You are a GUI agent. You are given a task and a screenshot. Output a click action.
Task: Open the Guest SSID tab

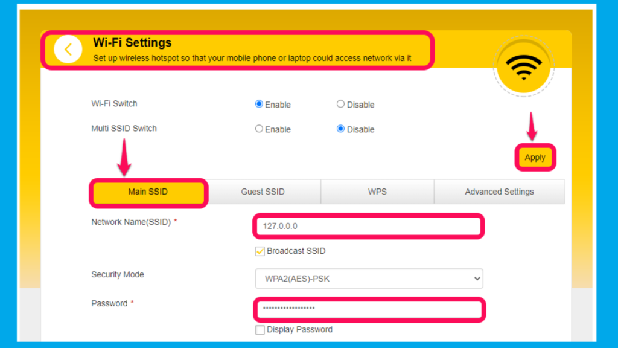263,192
